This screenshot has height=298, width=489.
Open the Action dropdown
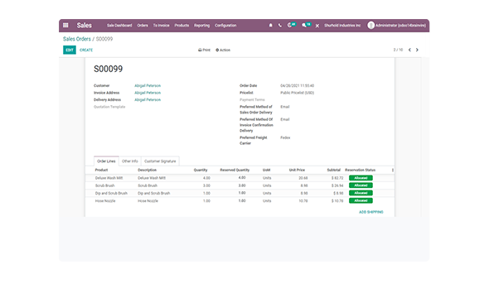(x=223, y=50)
